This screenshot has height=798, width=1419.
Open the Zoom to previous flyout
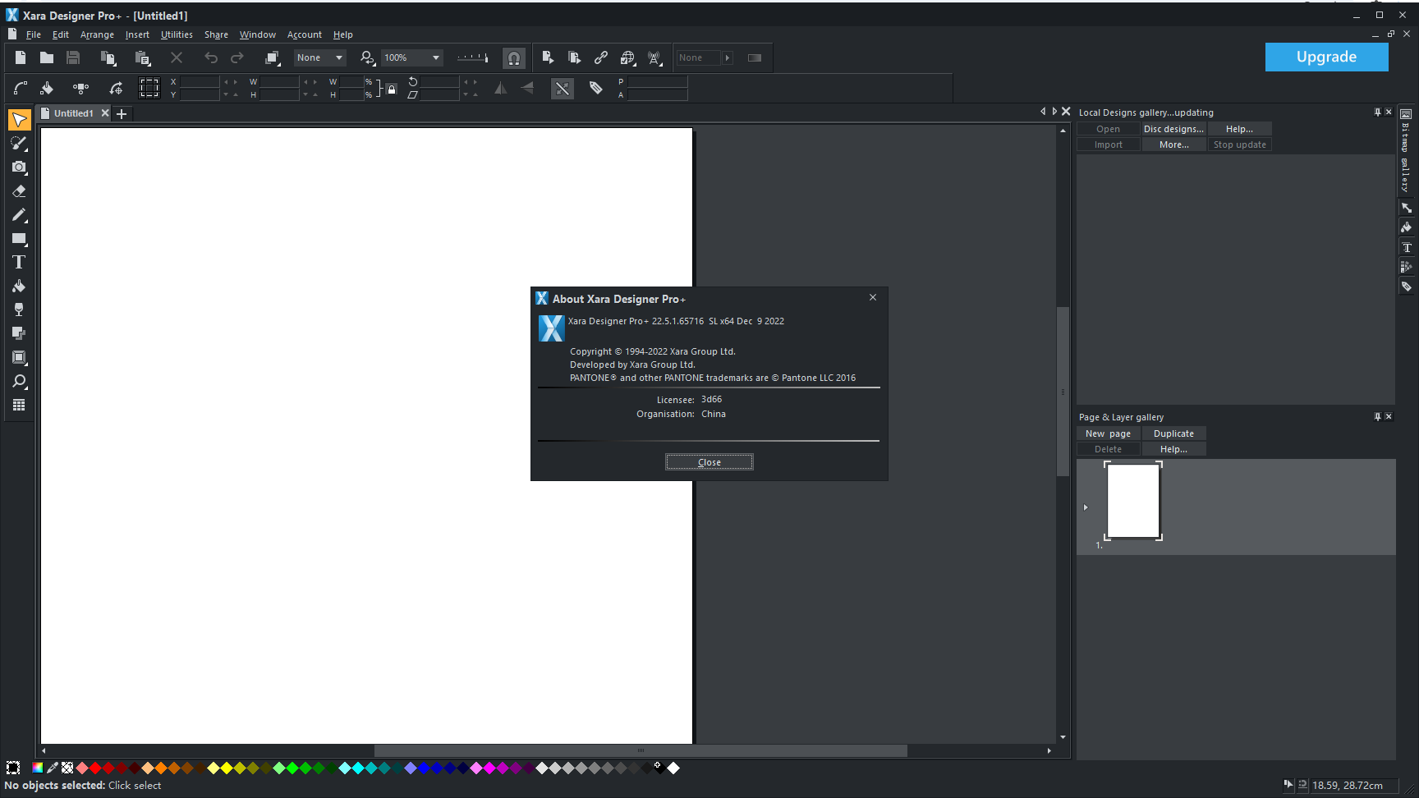click(368, 57)
